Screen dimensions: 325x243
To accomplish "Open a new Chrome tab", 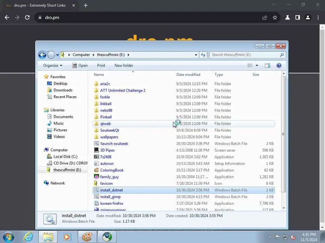I will pyautogui.click(x=86, y=5).
